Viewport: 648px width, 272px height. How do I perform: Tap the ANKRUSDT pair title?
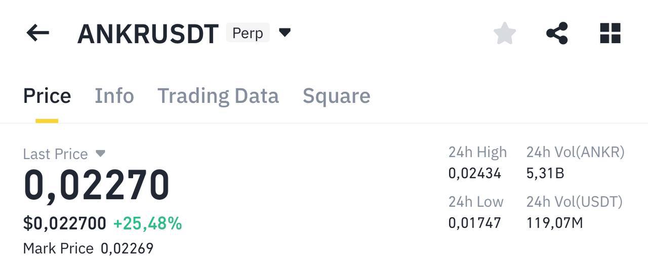pyautogui.click(x=148, y=34)
